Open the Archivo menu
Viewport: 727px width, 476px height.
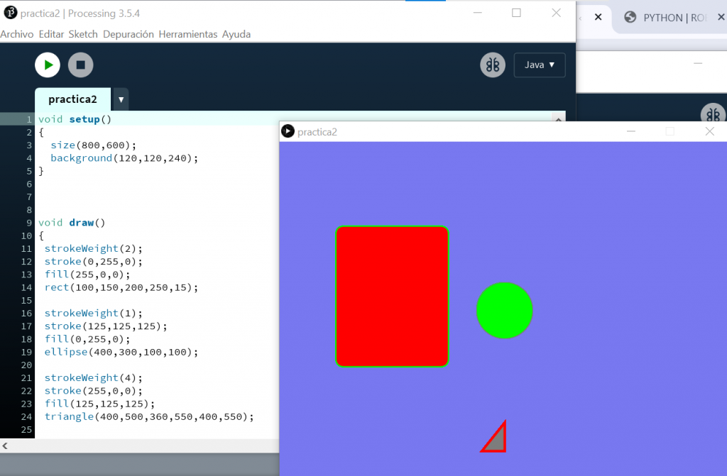coord(17,34)
